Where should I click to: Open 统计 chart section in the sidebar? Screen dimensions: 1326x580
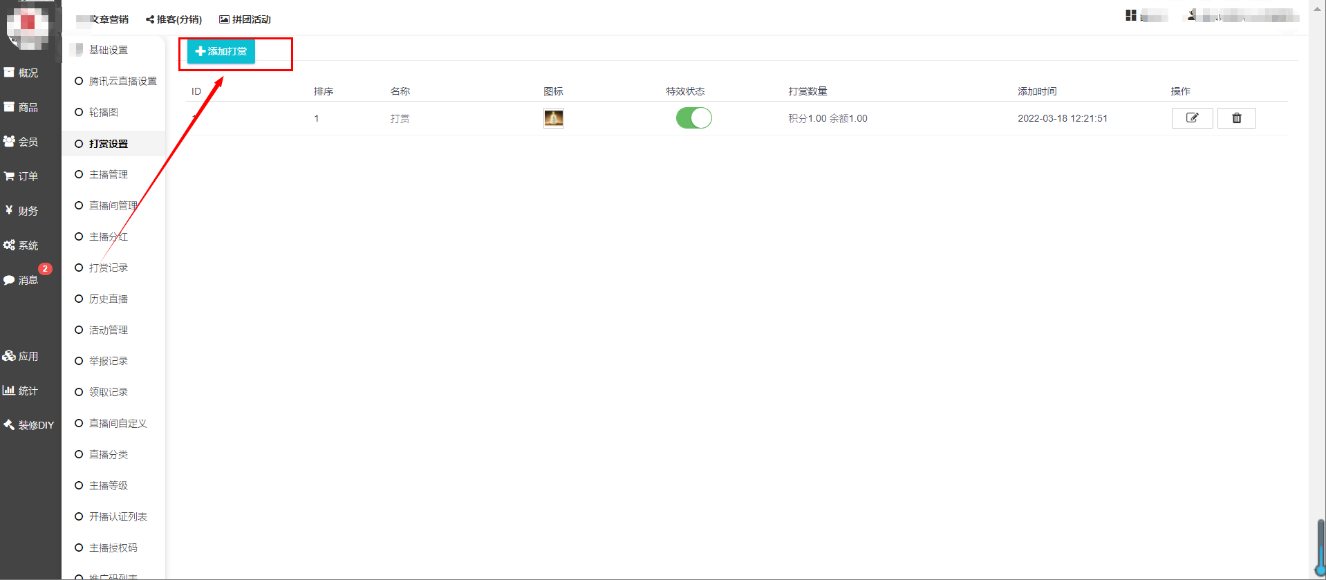(x=21, y=391)
